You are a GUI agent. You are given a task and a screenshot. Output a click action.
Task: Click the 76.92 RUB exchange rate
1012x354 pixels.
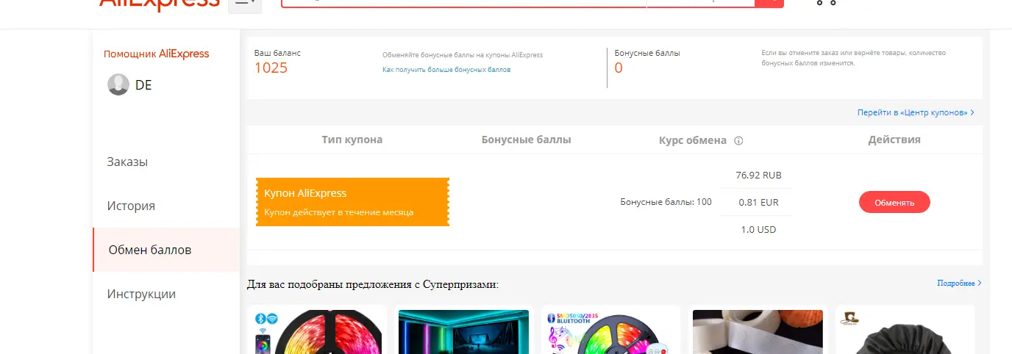click(758, 176)
